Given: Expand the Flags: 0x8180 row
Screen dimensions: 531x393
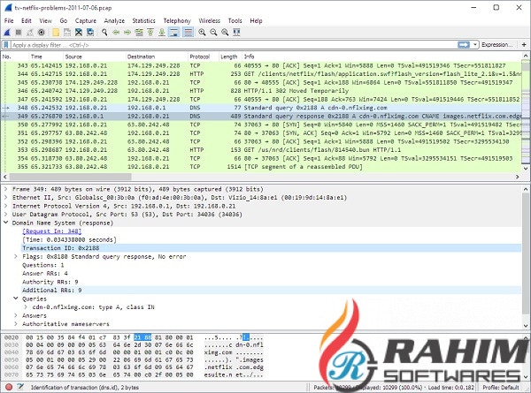Looking at the screenshot, I should click(x=16, y=257).
